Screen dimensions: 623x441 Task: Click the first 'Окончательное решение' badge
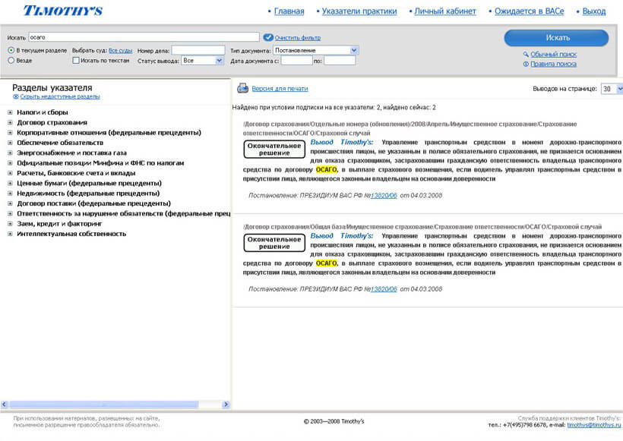[x=274, y=150]
